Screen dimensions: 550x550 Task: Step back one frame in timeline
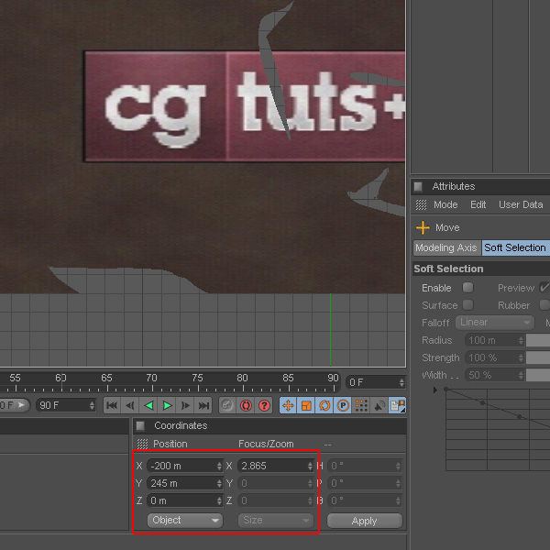pyautogui.click(x=130, y=406)
